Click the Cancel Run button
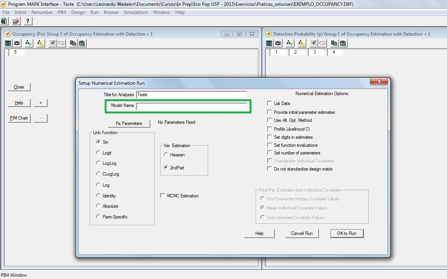 302,233
